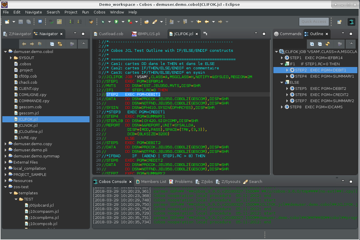Viewport: 360px width, 240px height.
Task: Click the Open Perspective icon
Action: click(x=339, y=22)
